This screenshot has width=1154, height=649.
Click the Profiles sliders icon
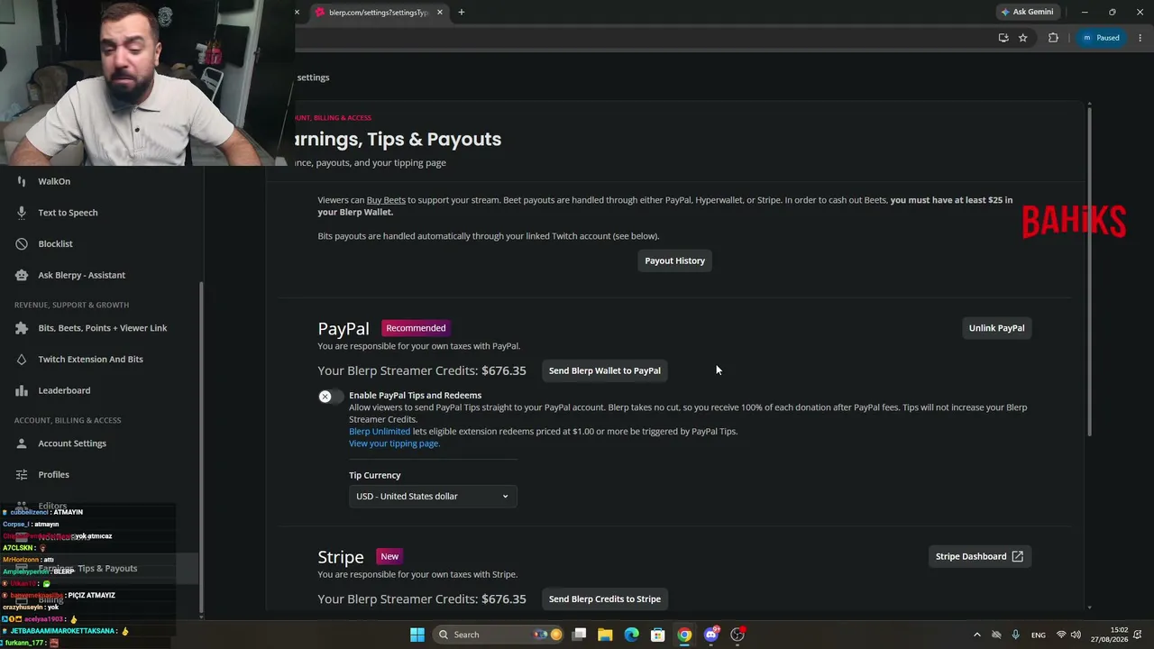(22, 474)
